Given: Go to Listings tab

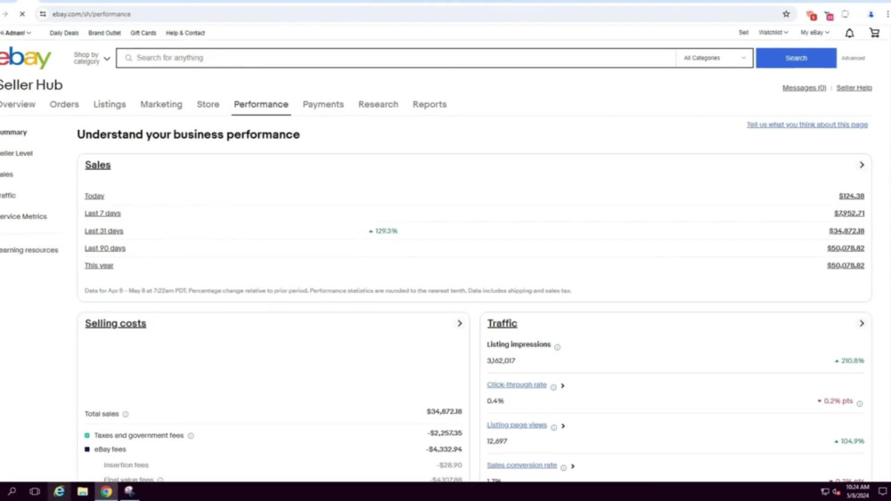Looking at the screenshot, I should (x=110, y=104).
